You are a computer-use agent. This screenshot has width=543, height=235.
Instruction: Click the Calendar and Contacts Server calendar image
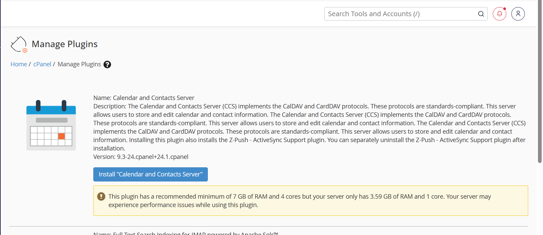(x=51, y=125)
